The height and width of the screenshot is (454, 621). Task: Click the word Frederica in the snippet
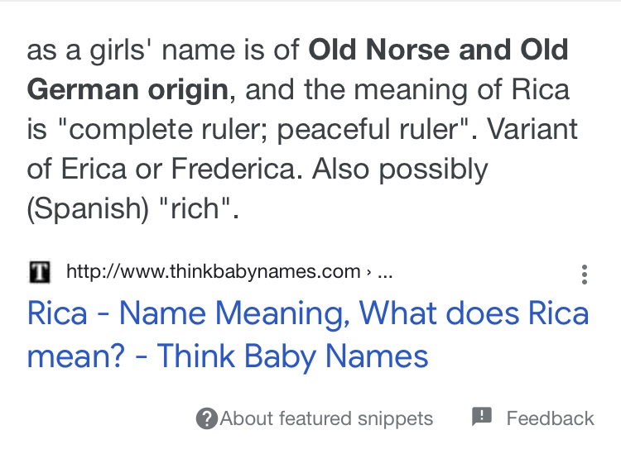click(233, 169)
